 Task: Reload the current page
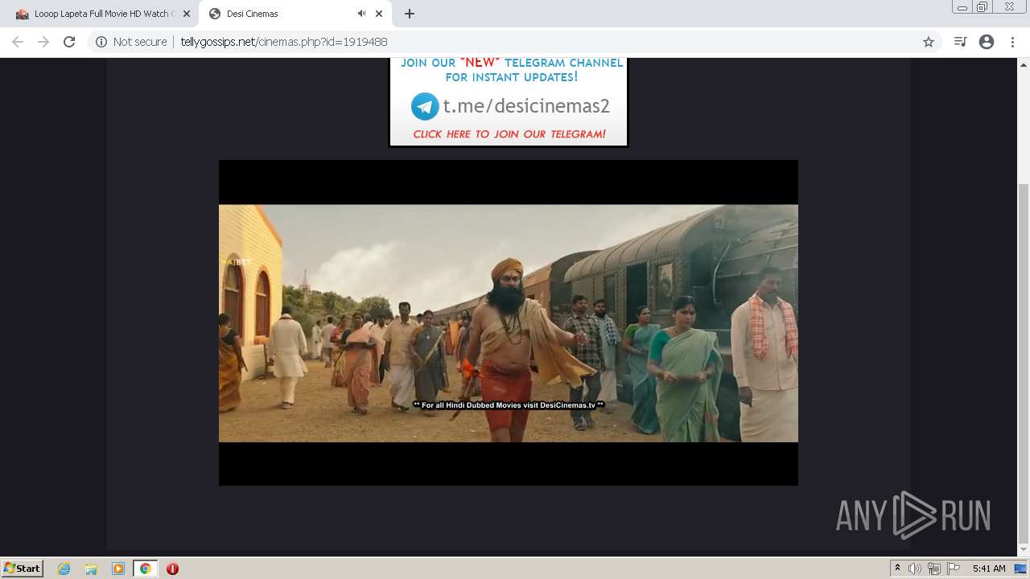point(69,42)
